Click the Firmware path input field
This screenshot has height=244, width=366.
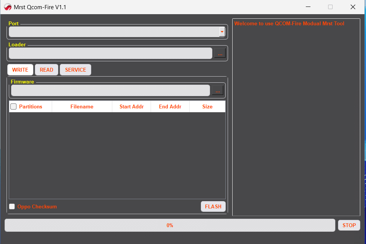(110, 90)
